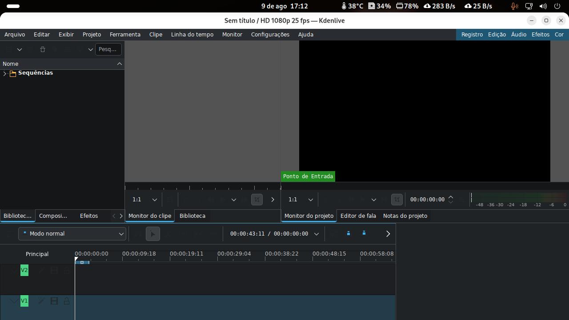Screen dimensions: 569x320
Task: Collapse the V1 track with chevron
Action: [x=14, y=301]
